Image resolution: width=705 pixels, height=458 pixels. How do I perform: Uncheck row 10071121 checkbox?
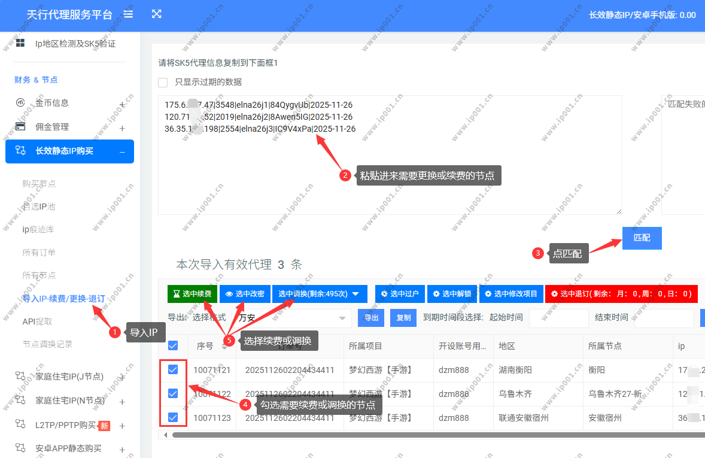pos(173,370)
